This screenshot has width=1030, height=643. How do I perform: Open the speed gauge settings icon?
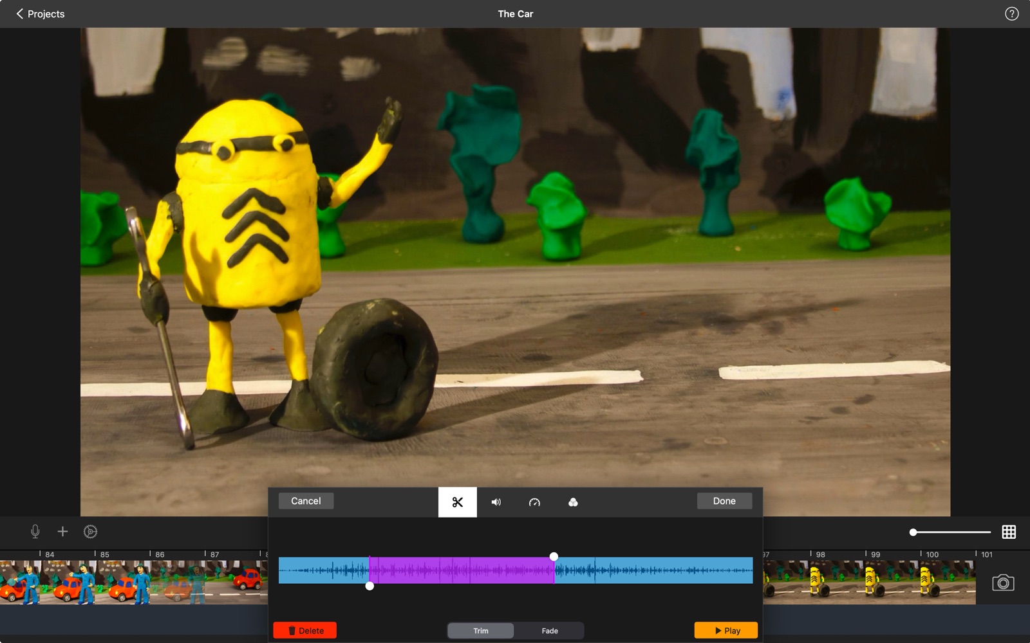(534, 502)
